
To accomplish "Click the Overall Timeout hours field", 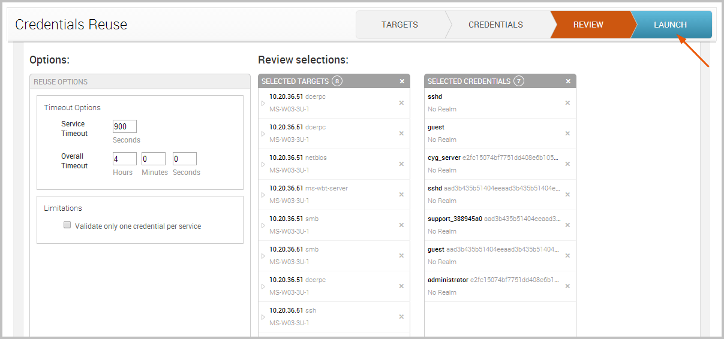I will (x=124, y=159).
